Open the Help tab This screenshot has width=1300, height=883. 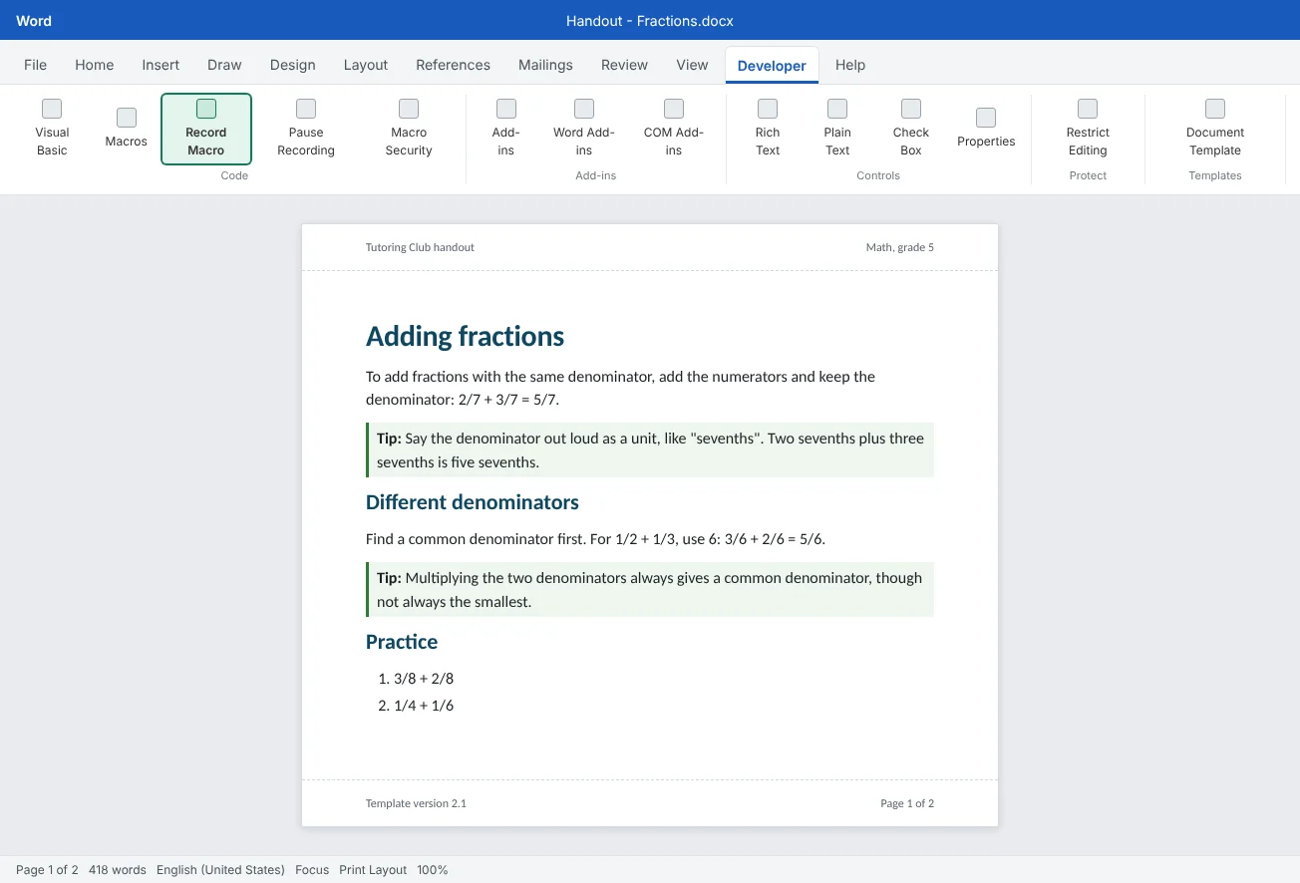(x=850, y=65)
